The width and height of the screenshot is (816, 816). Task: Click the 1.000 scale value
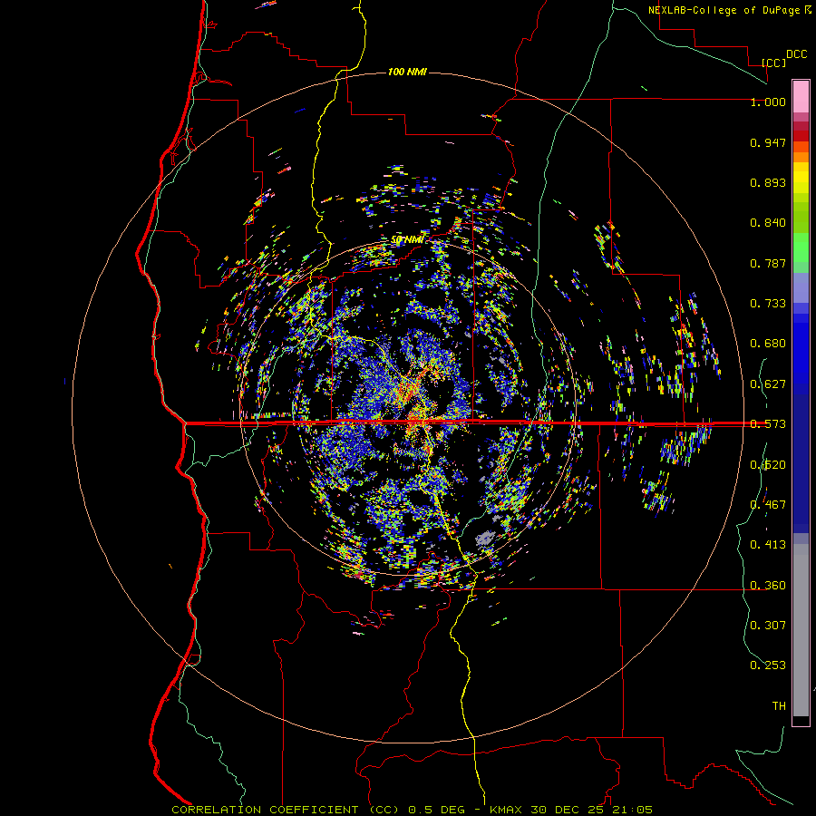(x=768, y=102)
